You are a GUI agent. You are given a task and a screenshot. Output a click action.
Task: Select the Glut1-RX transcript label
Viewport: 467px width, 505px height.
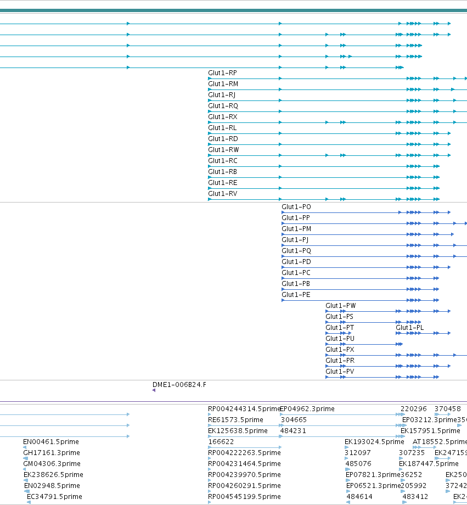223,117
